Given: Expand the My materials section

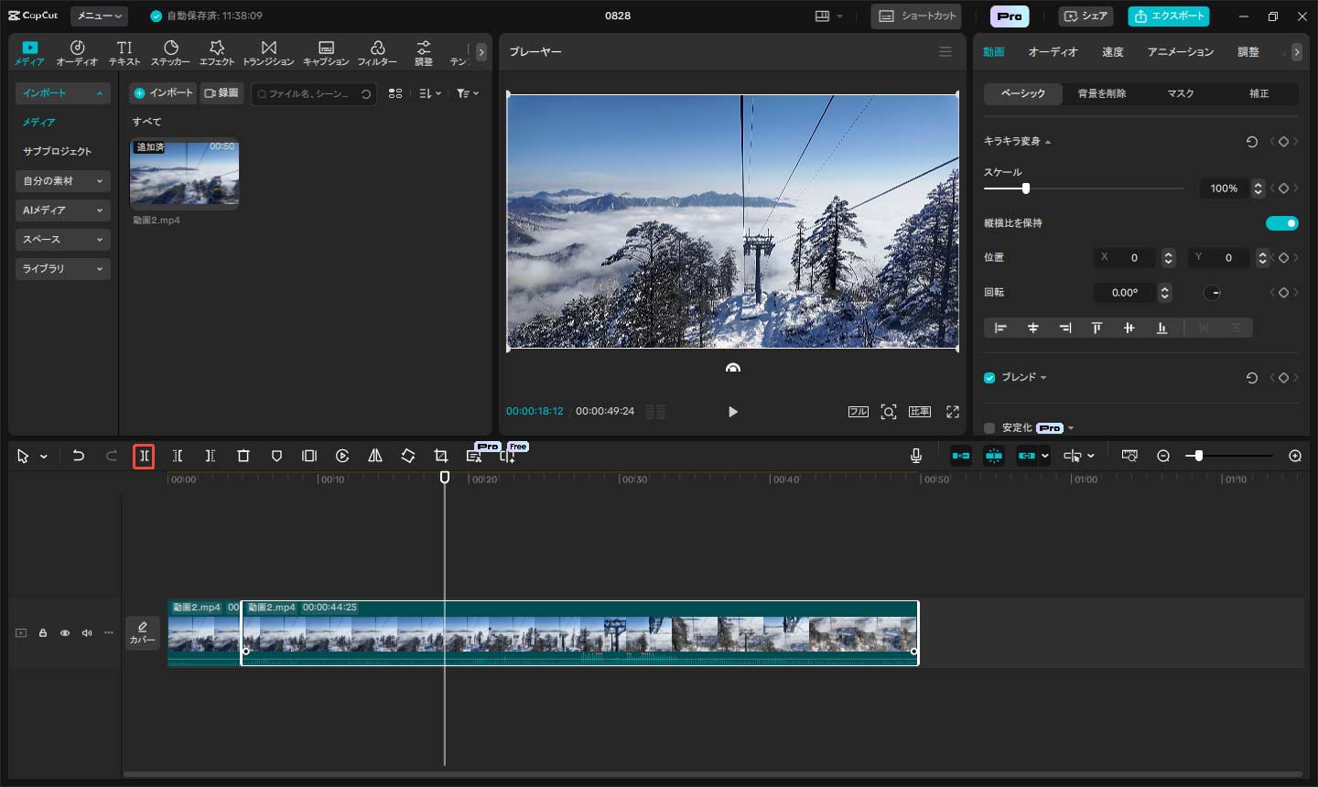Looking at the screenshot, I should pyautogui.click(x=63, y=181).
